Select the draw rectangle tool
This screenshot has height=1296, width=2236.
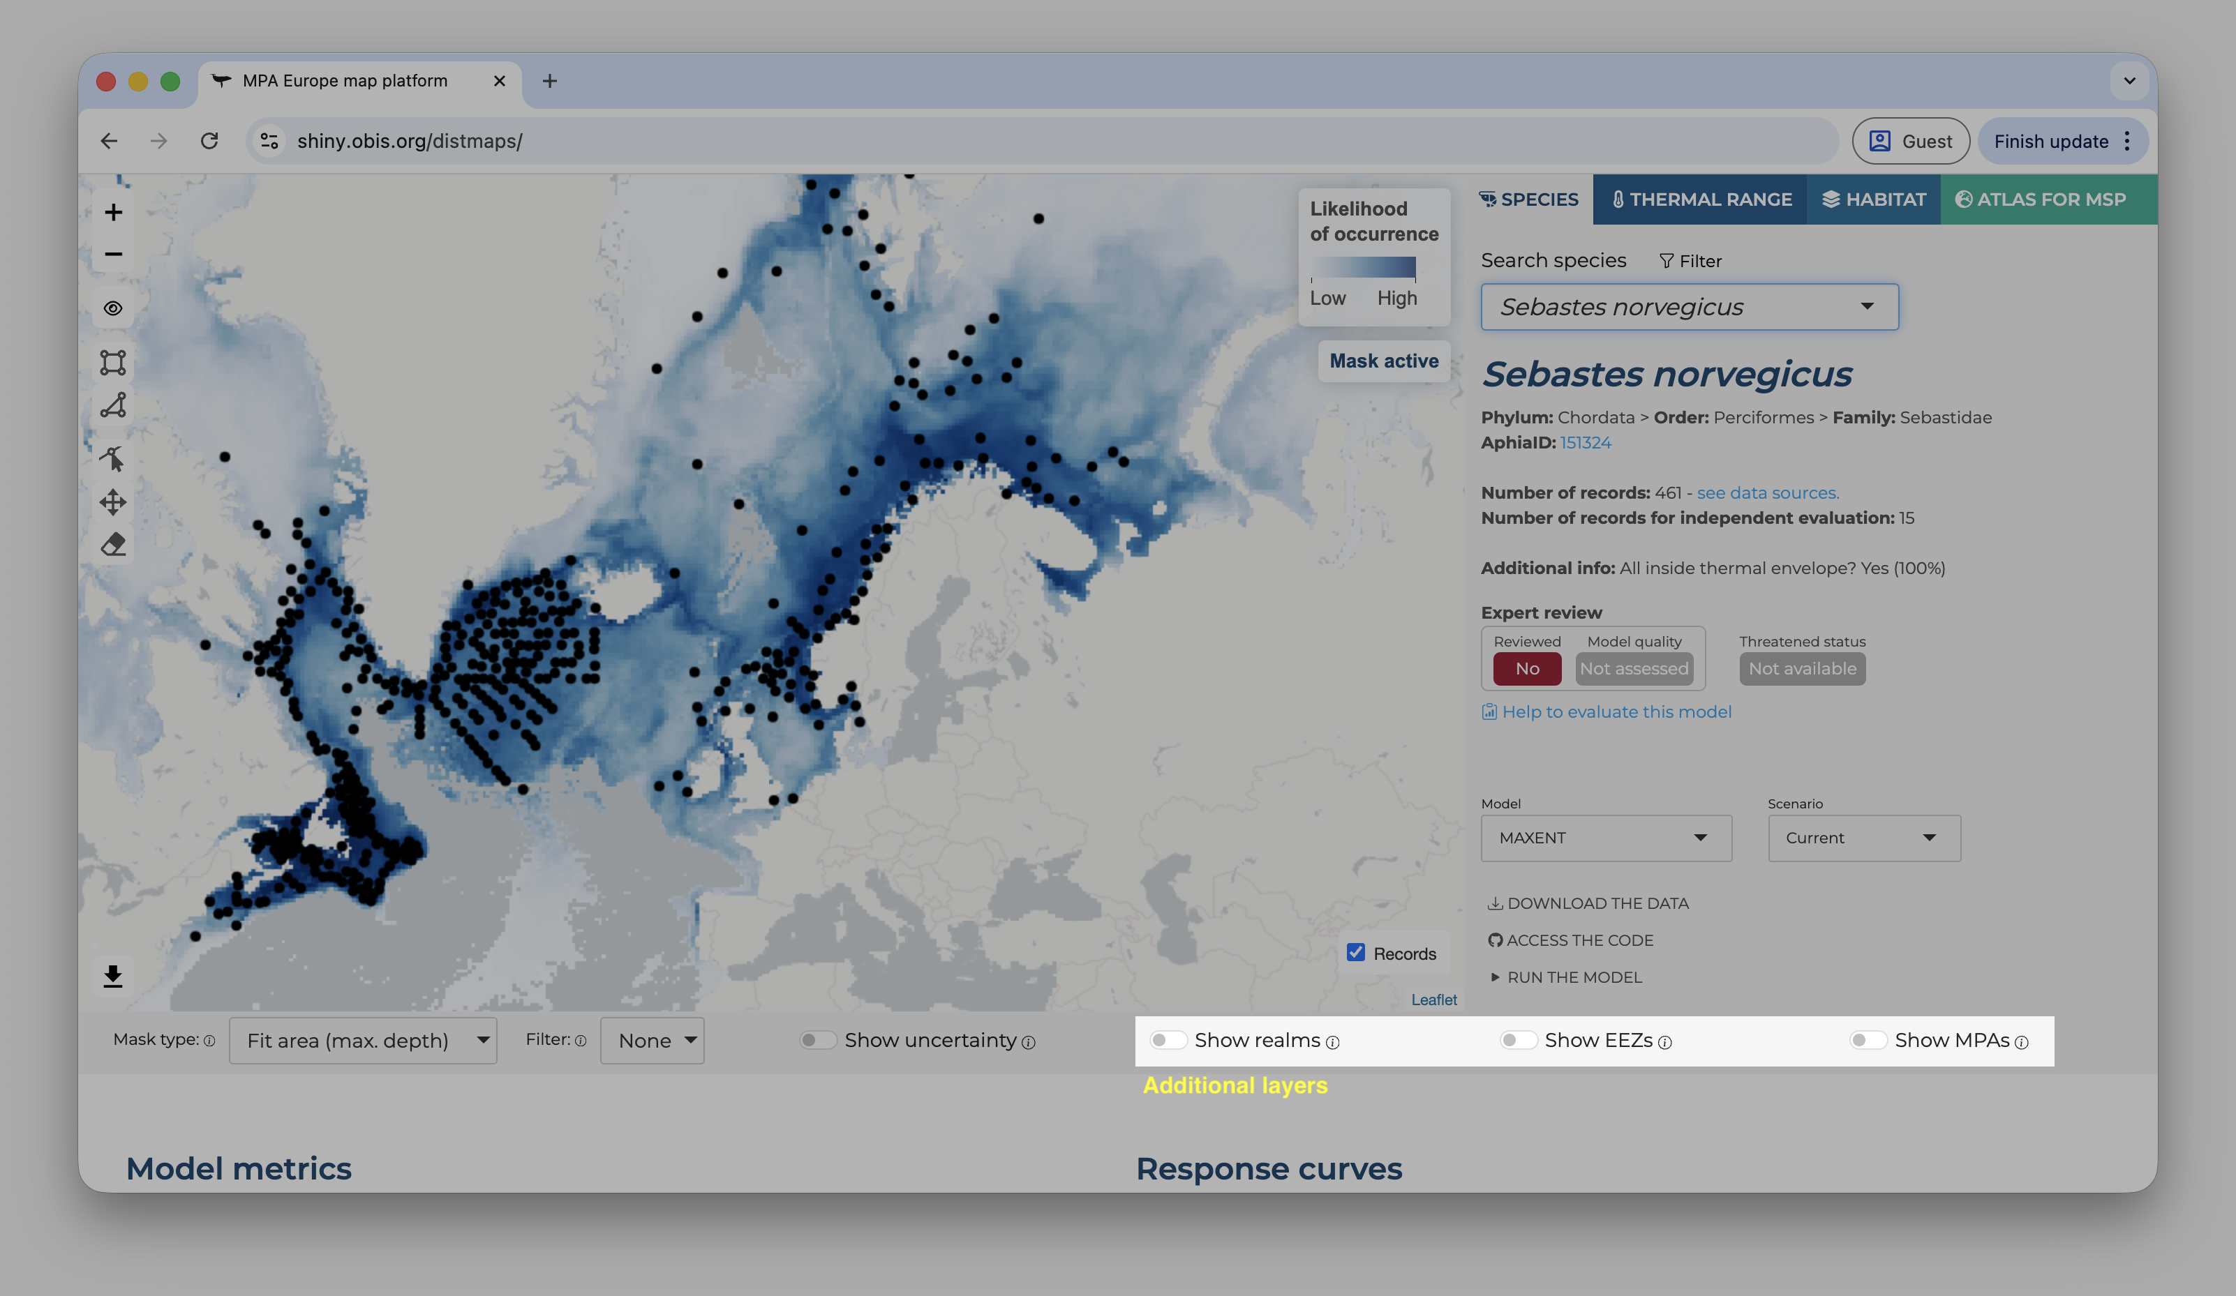pyautogui.click(x=112, y=363)
